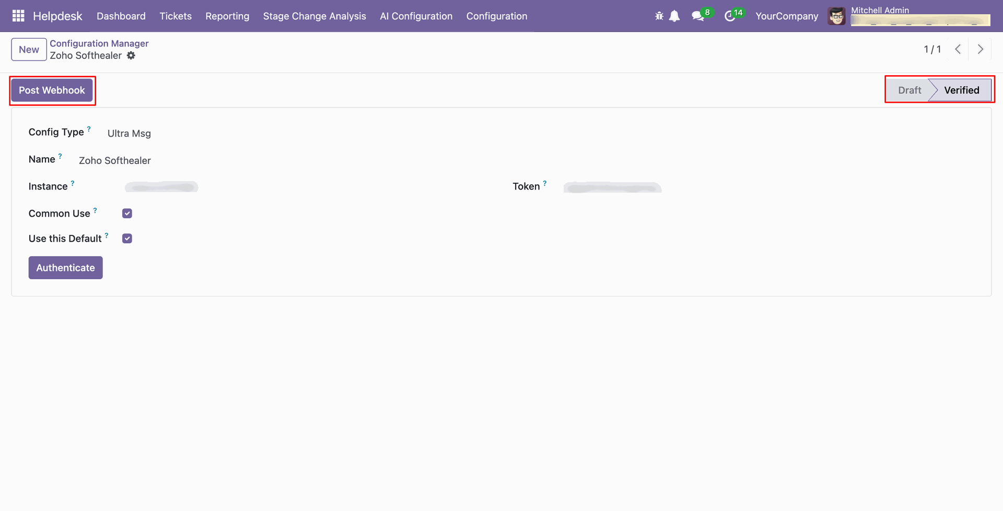The image size is (1003, 511).
Task: Click the gear icon next to Zoho Softhealer
Action: tap(131, 55)
